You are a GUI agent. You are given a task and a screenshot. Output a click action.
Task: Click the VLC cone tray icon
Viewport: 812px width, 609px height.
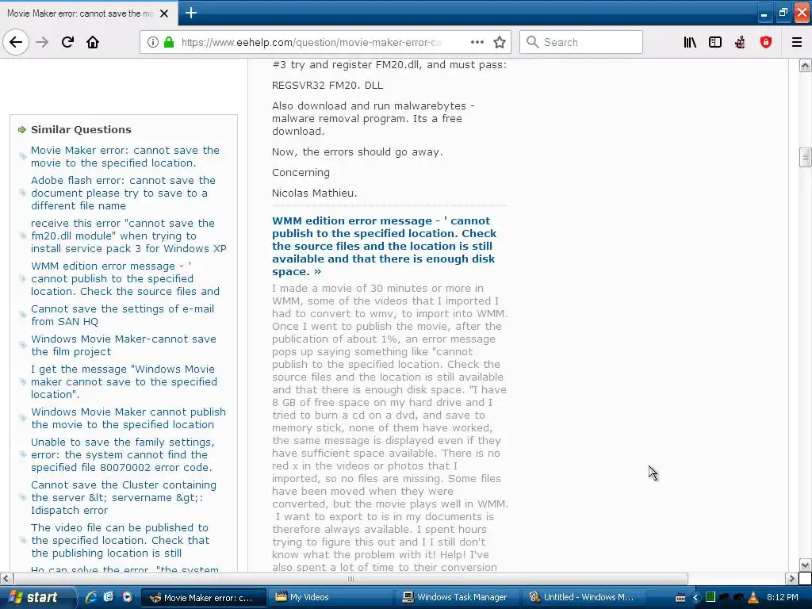pos(753,597)
